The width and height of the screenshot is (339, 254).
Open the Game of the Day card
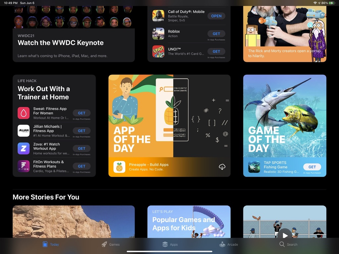pos(285,126)
